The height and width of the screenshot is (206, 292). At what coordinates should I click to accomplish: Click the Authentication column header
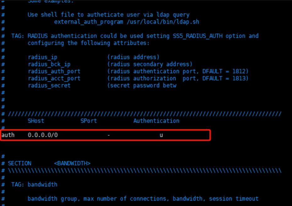[x=156, y=121]
